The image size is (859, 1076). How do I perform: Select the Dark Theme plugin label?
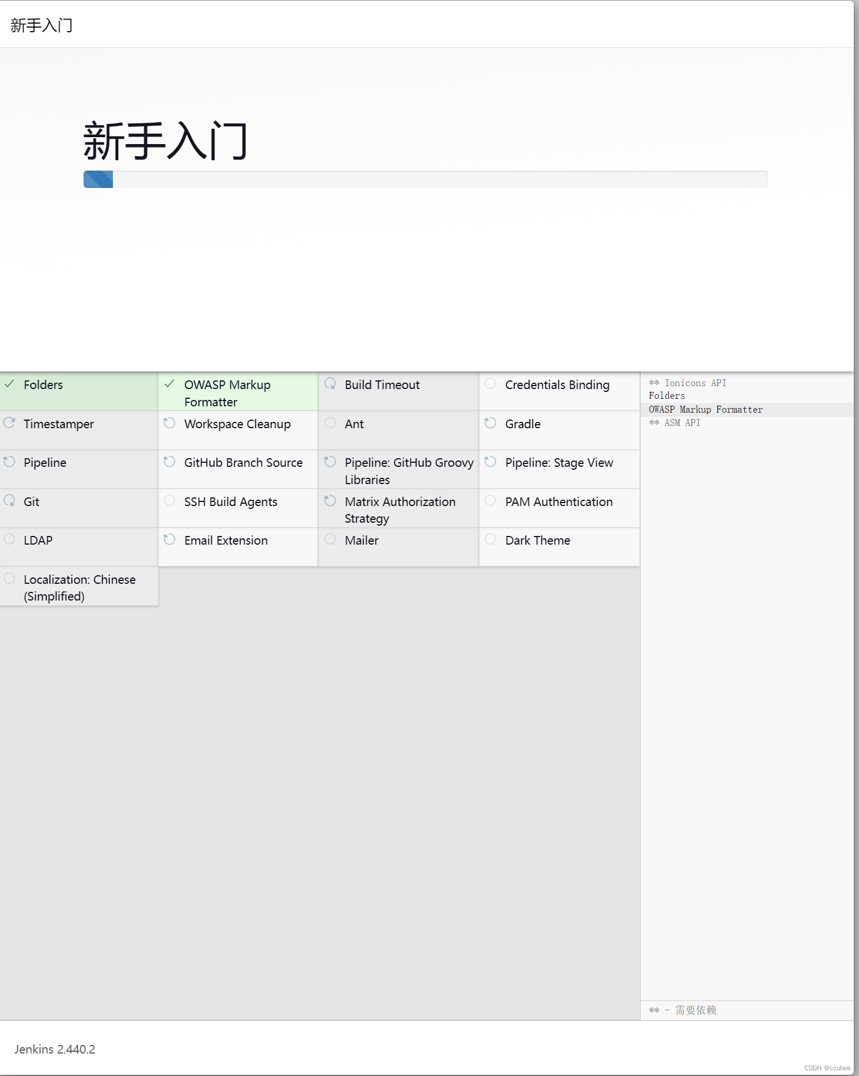point(538,541)
